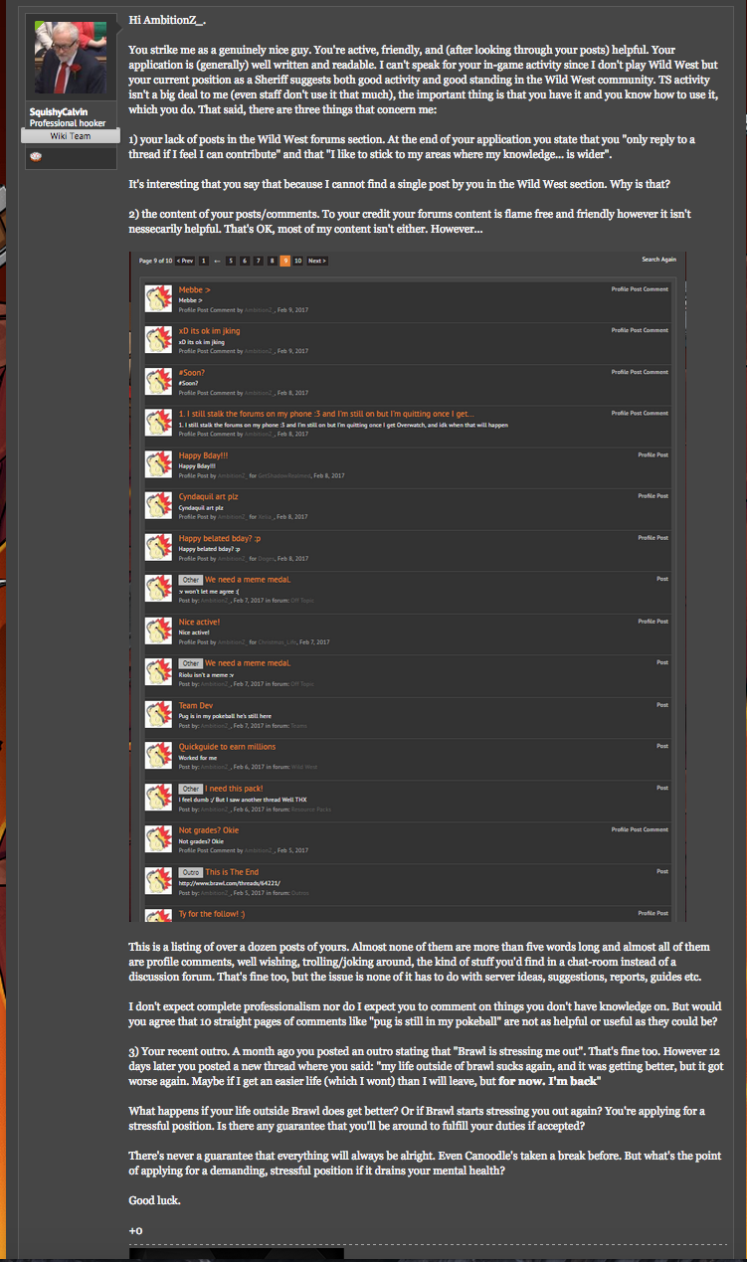The height and width of the screenshot is (1262, 747).
Task: Click the Search Again link
Action: click(x=658, y=260)
